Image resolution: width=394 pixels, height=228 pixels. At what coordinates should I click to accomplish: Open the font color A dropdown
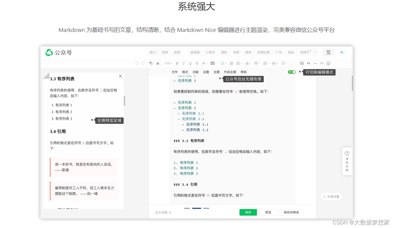coord(204,63)
